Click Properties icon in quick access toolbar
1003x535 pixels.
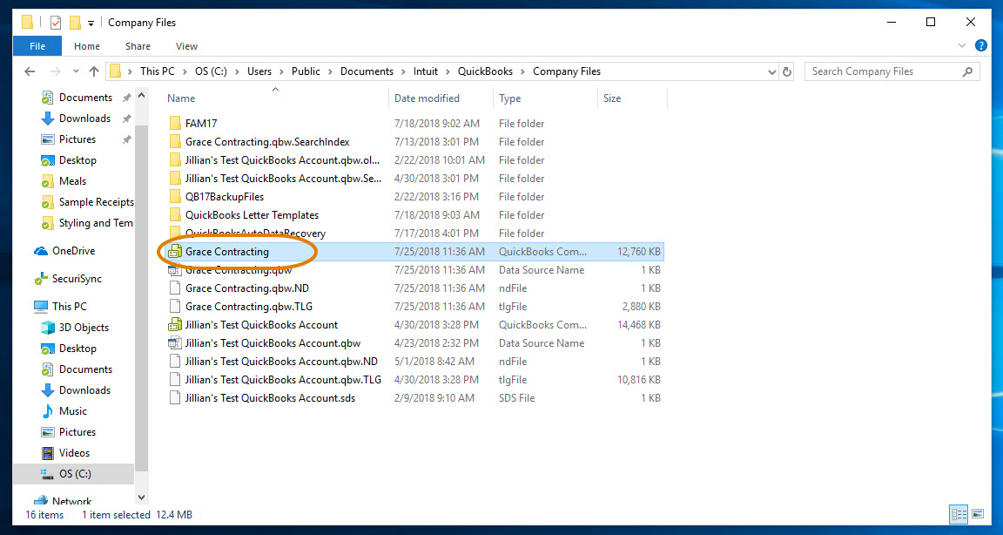click(x=56, y=23)
